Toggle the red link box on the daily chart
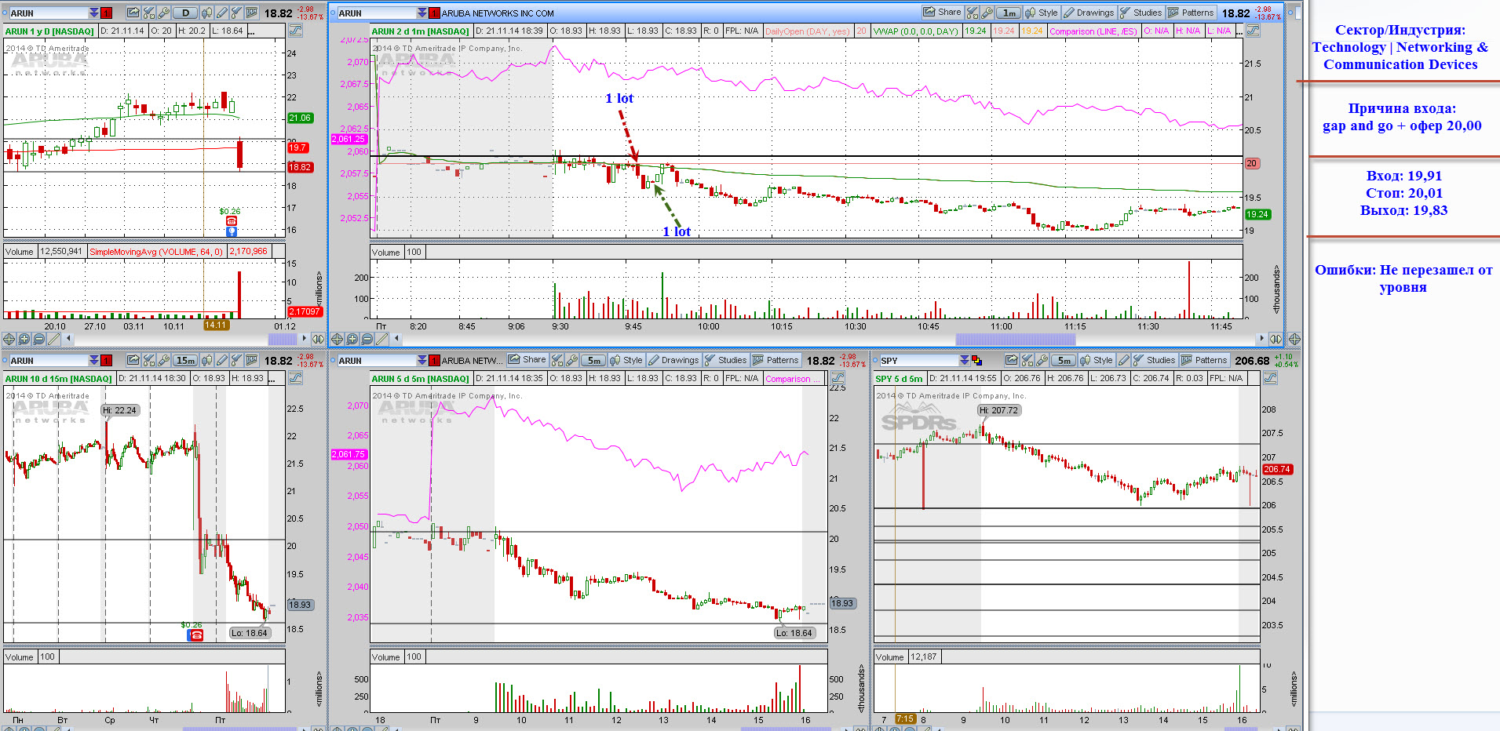 [107, 13]
